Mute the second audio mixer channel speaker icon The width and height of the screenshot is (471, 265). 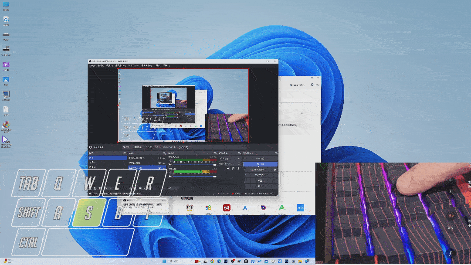tap(170, 177)
